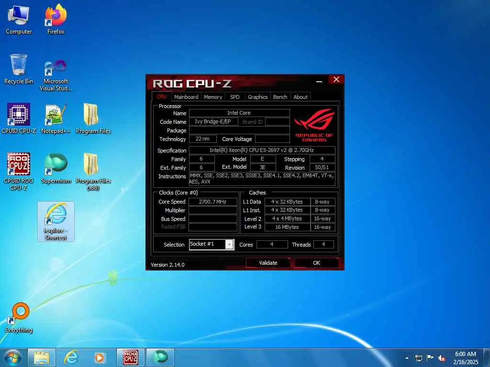
Task: Click the Stepping value 4
Action: point(322,159)
